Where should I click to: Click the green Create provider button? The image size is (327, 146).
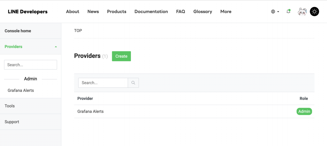point(121,56)
